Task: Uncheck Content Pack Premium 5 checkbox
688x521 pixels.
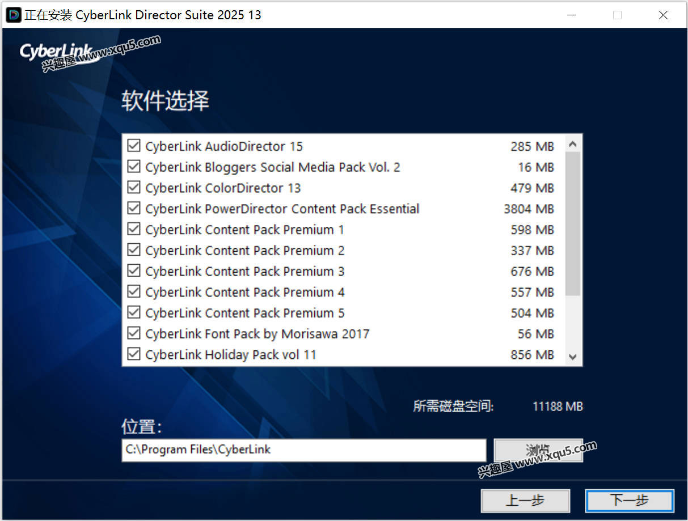Action: pos(134,312)
